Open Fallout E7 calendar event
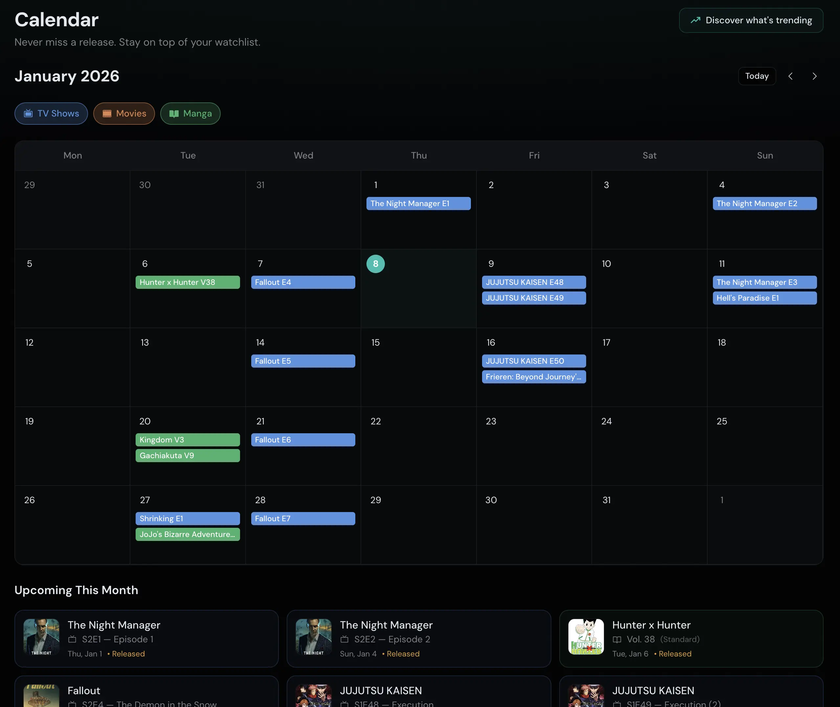The image size is (840, 707). point(303,518)
